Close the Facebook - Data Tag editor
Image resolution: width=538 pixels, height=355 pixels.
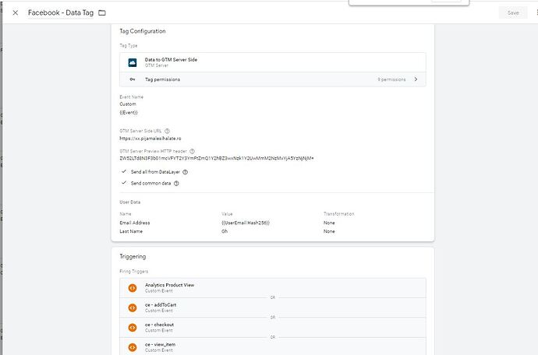[15, 12]
